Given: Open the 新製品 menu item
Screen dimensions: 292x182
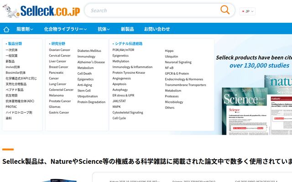Looking at the screenshot, I should point(127,29).
